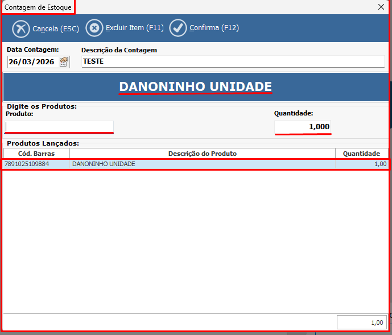Click the Excluir Item circle icon
The width and height of the screenshot is (392, 335).
click(x=94, y=28)
